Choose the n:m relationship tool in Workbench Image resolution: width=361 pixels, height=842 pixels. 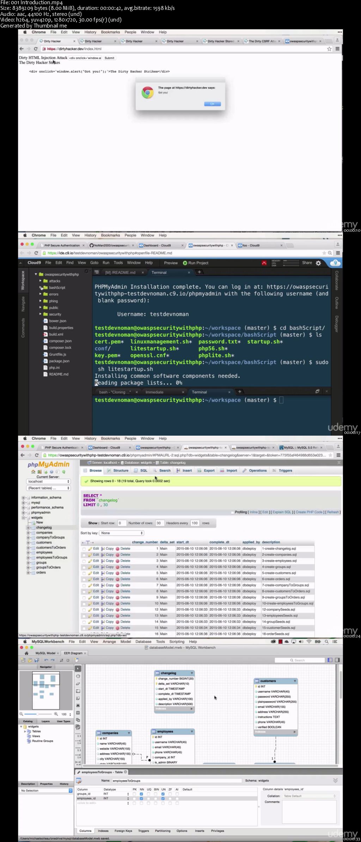79,763
